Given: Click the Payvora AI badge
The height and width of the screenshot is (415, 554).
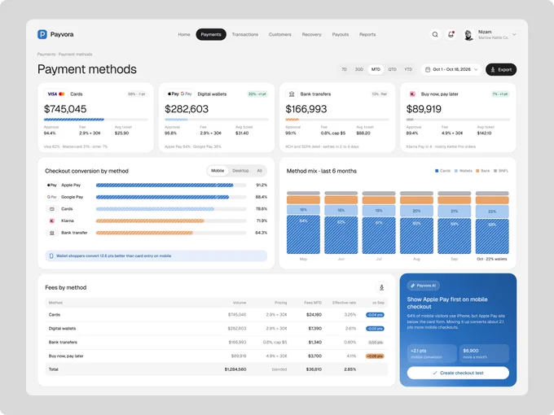Looking at the screenshot, I should point(424,286).
